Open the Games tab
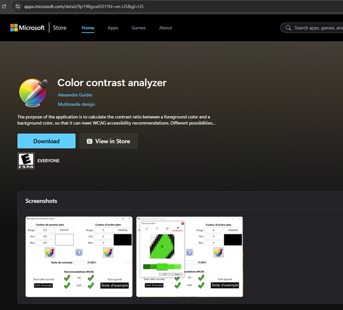 click(x=139, y=28)
